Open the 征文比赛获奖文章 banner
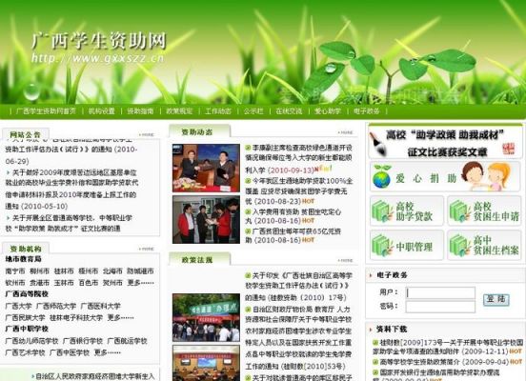Screen dimensions: 526x381 445,142
